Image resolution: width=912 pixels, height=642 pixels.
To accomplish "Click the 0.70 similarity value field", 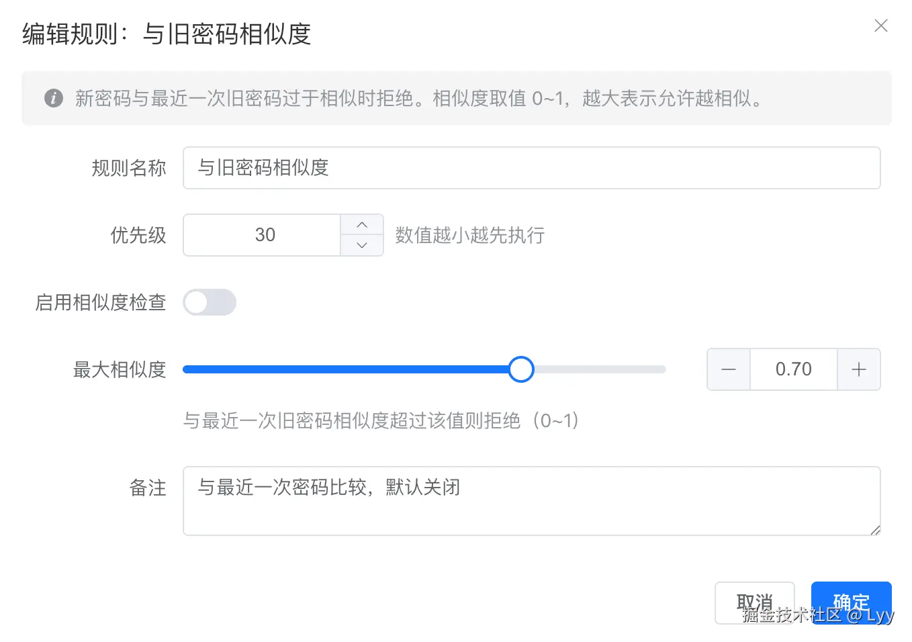I will (x=793, y=369).
